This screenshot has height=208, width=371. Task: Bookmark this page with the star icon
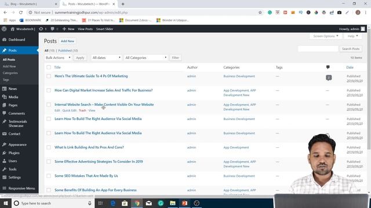[260, 13]
